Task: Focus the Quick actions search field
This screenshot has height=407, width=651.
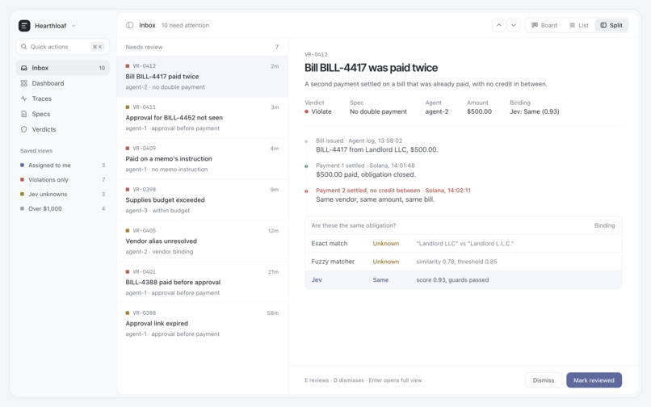Action: (63, 47)
